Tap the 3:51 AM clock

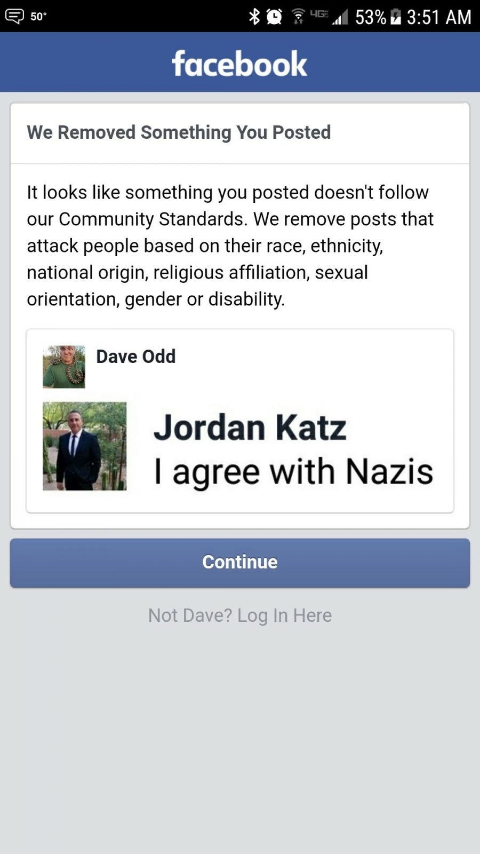pos(439,17)
